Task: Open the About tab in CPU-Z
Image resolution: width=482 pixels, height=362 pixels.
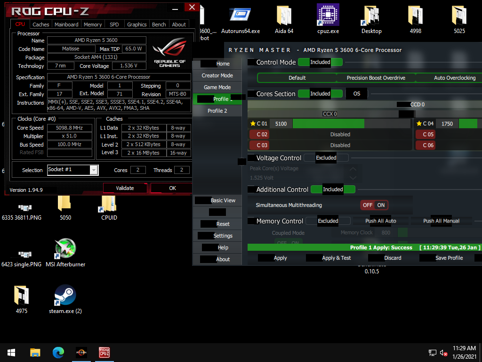Action: 178,25
